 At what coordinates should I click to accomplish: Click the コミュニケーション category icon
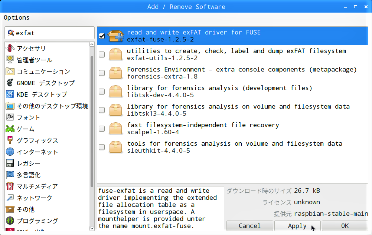click(10, 71)
